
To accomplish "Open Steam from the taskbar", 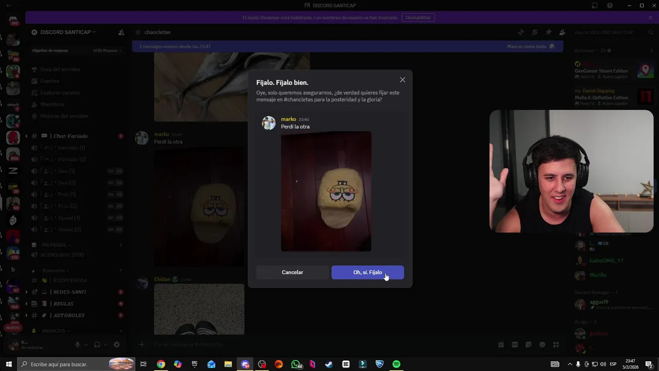I will tap(329, 364).
